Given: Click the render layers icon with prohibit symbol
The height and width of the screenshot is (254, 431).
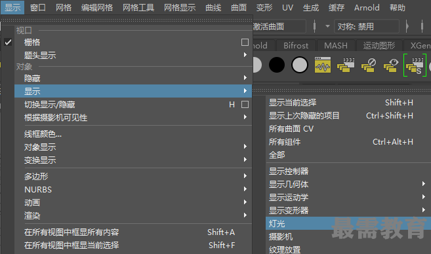Looking at the screenshot, I should 369,65.
